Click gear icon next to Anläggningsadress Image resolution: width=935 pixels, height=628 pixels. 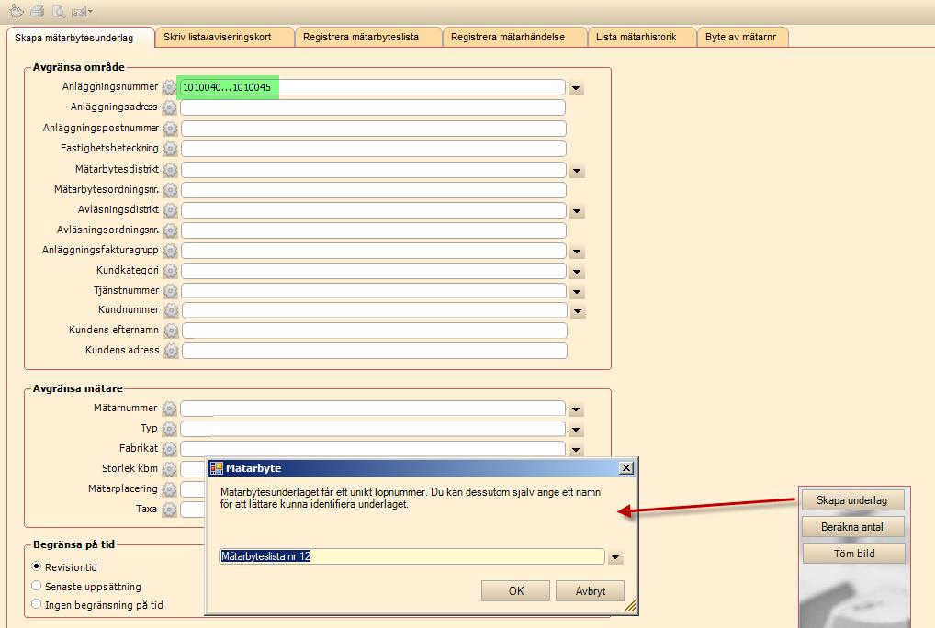click(170, 107)
